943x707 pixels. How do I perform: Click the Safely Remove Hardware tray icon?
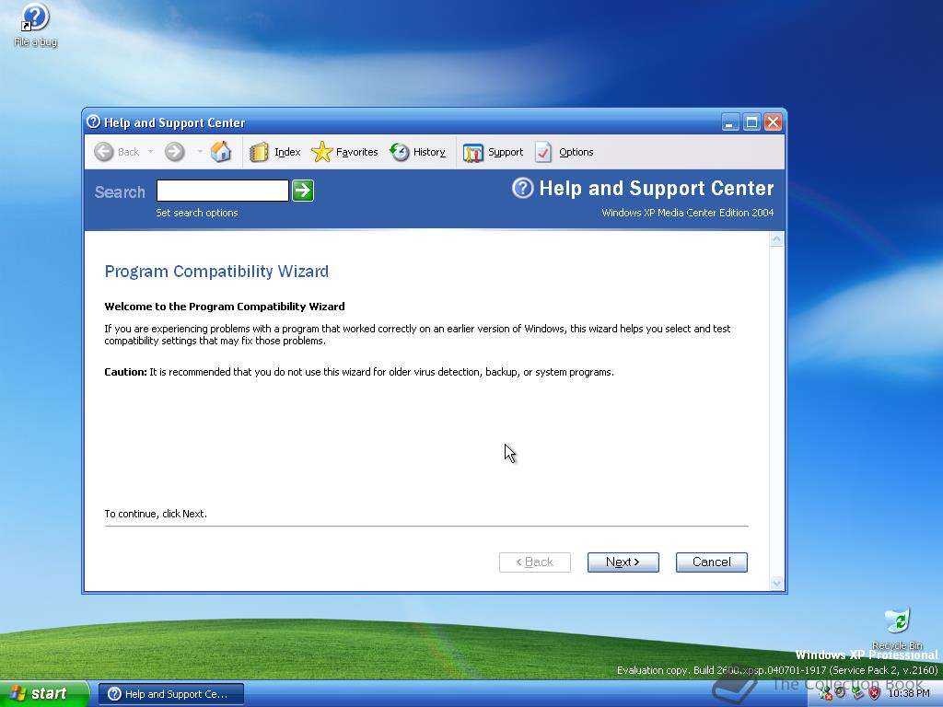coord(857,693)
